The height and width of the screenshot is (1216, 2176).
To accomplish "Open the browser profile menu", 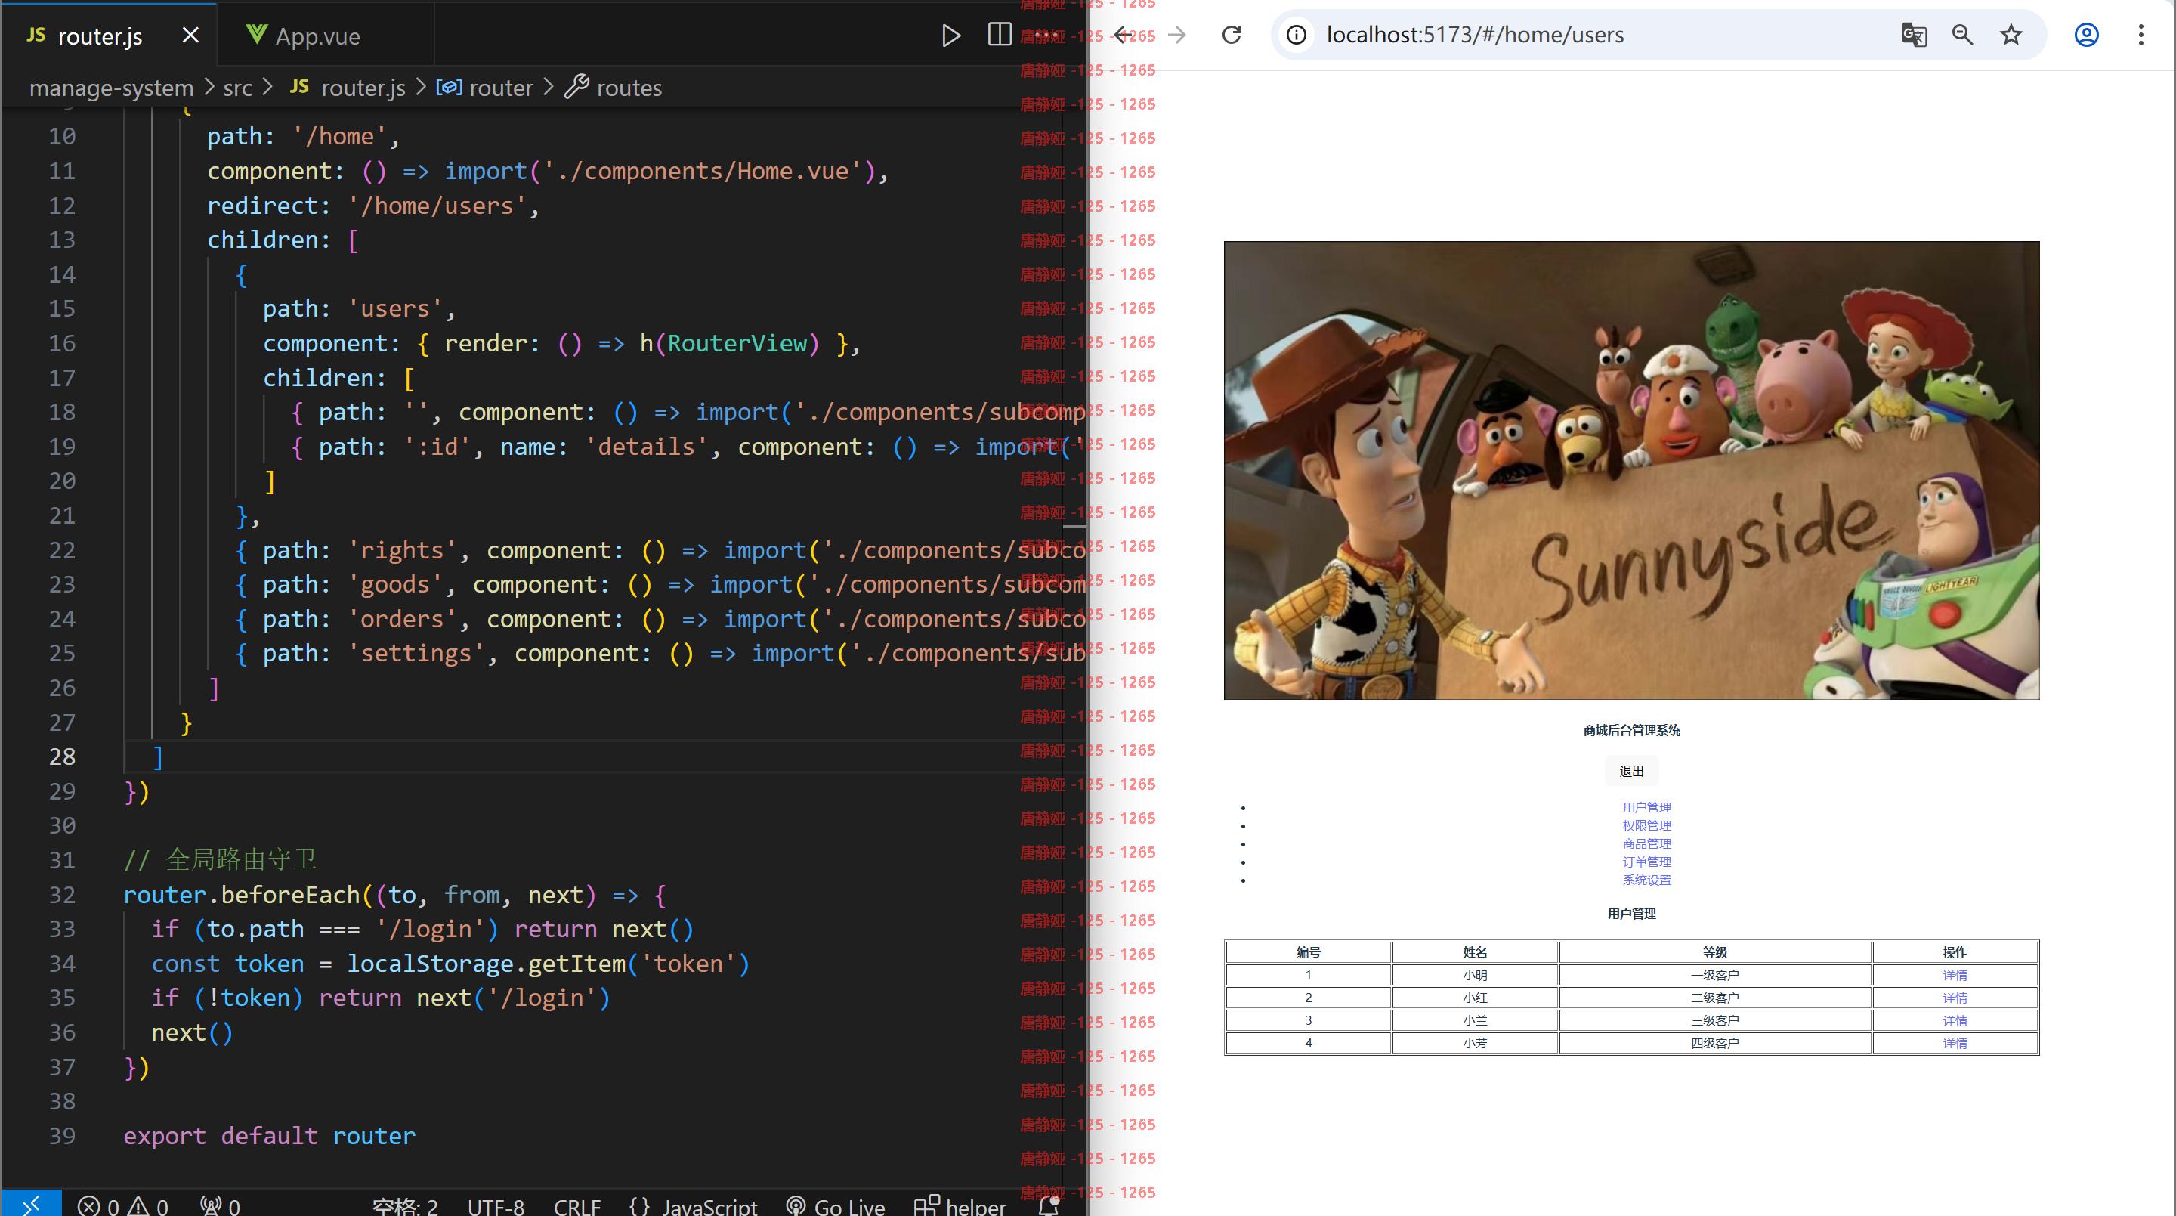I will 2086,35.
